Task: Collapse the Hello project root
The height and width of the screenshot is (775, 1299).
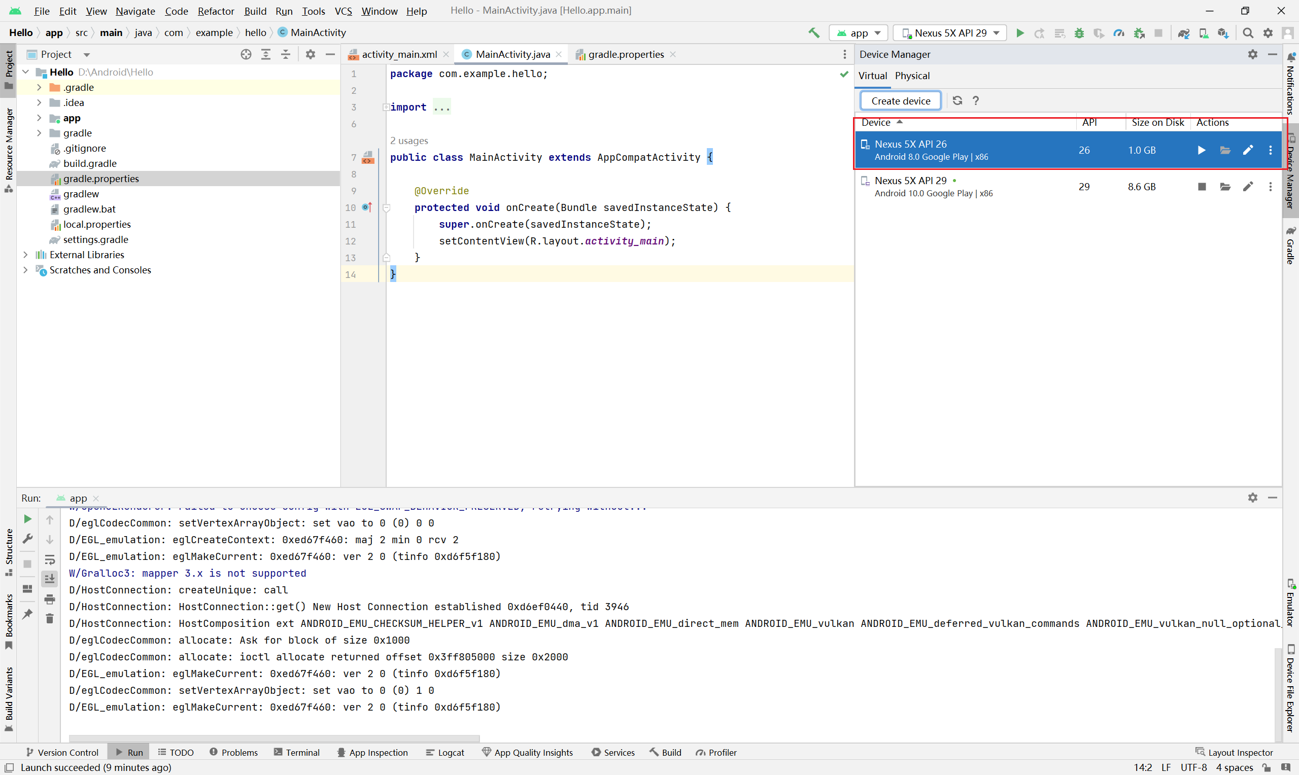Action: pyautogui.click(x=25, y=72)
